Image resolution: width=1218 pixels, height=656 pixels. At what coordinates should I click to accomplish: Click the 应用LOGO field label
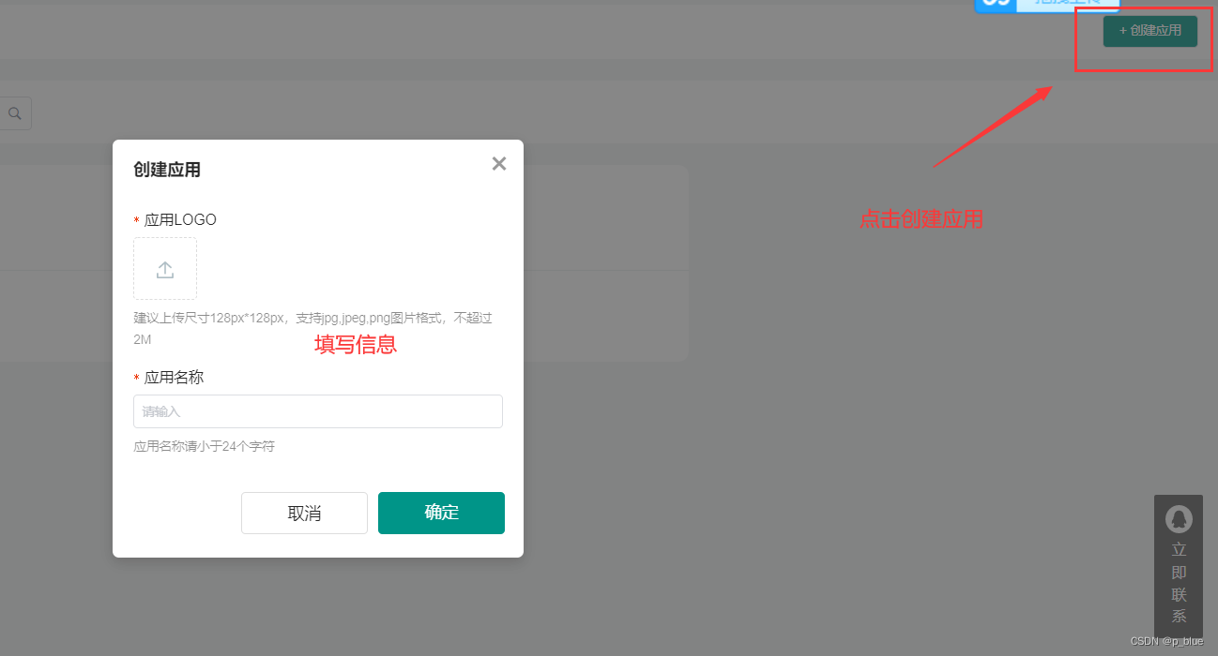(180, 220)
